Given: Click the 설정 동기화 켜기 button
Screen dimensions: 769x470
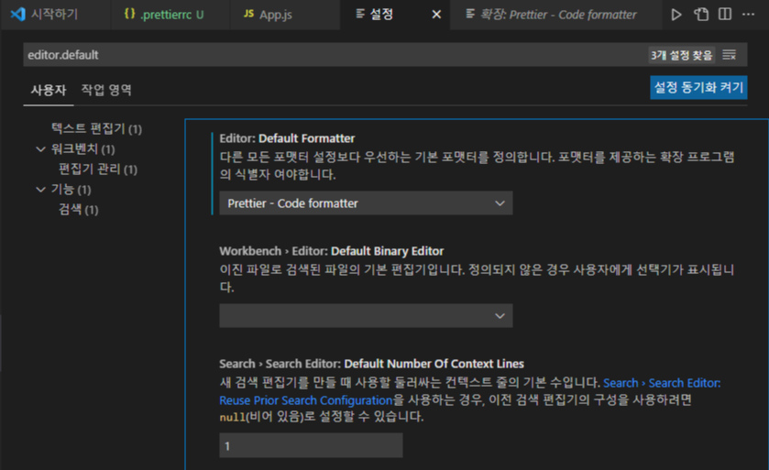Looking at the screenshot, I should click(698, 88).
